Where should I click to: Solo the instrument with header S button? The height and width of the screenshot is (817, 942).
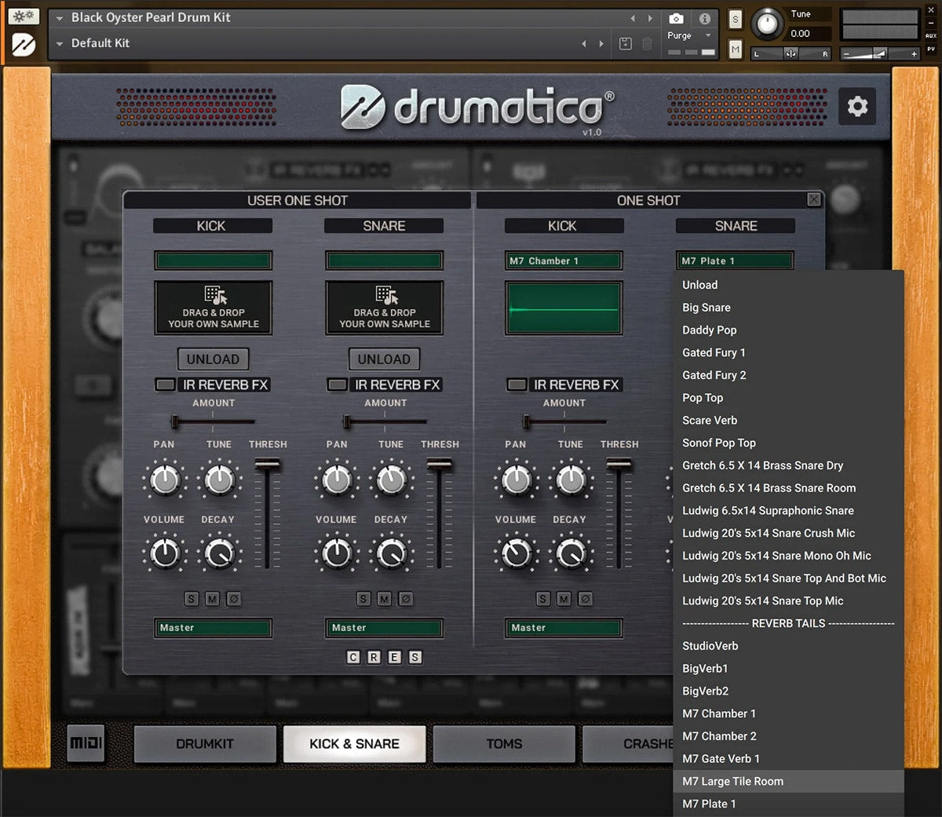736,20
